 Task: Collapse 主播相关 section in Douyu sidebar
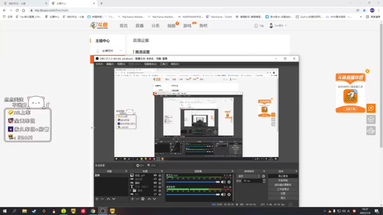[x=121, y=51]
